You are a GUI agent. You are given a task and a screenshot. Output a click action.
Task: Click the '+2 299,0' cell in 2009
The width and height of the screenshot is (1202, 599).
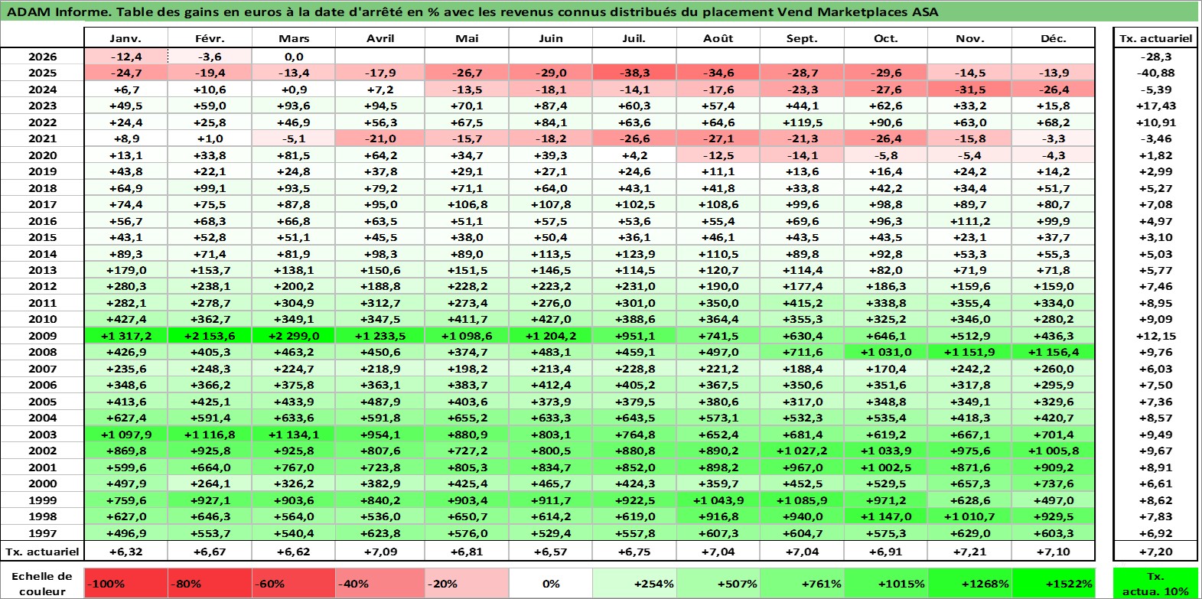click(294, 336)
